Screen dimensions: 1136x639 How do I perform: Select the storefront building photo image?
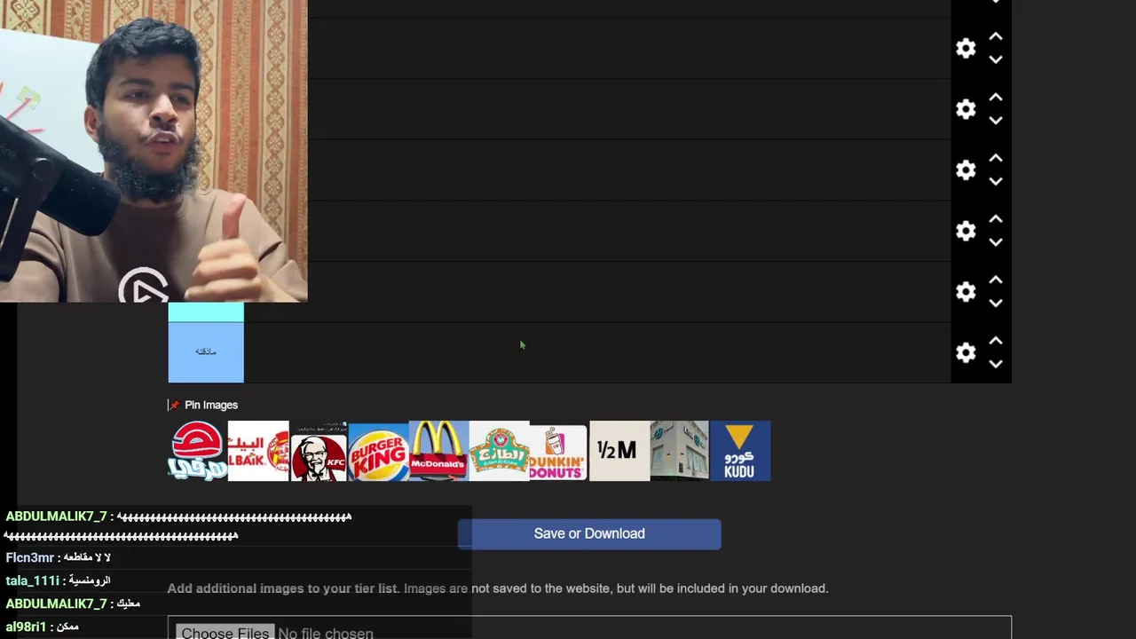point(680,451)
